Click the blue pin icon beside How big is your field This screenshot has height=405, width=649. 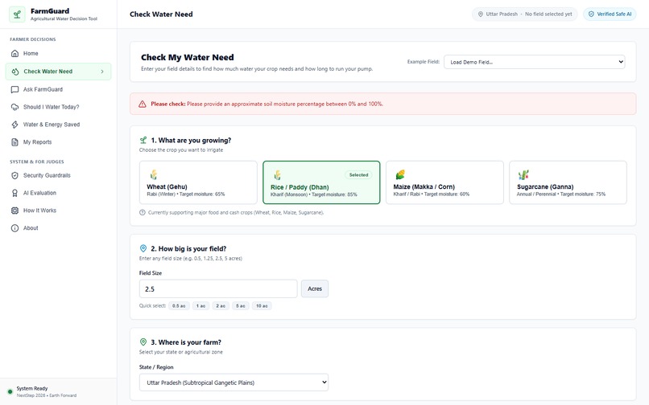(x=143, y=248)
